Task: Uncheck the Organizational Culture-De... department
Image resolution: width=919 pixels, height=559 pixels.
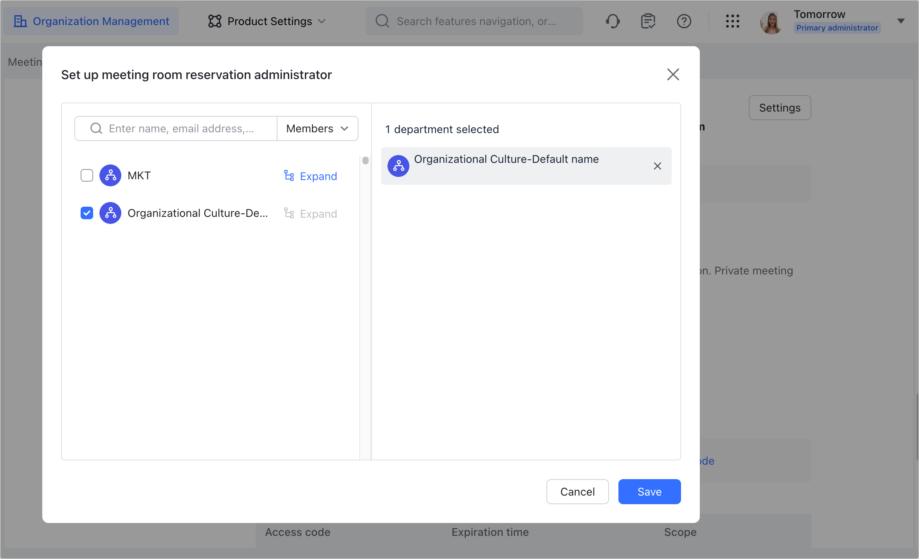Action: pyautogui.click(x=86, y=213)
